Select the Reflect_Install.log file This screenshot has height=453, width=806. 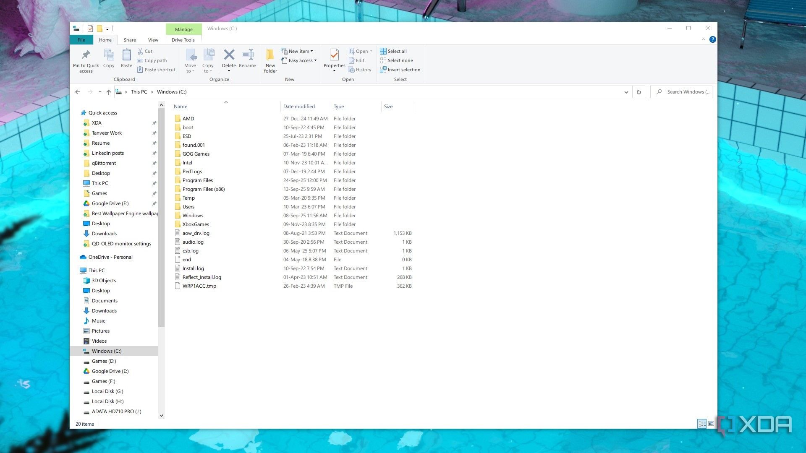(x=201, y=277)
